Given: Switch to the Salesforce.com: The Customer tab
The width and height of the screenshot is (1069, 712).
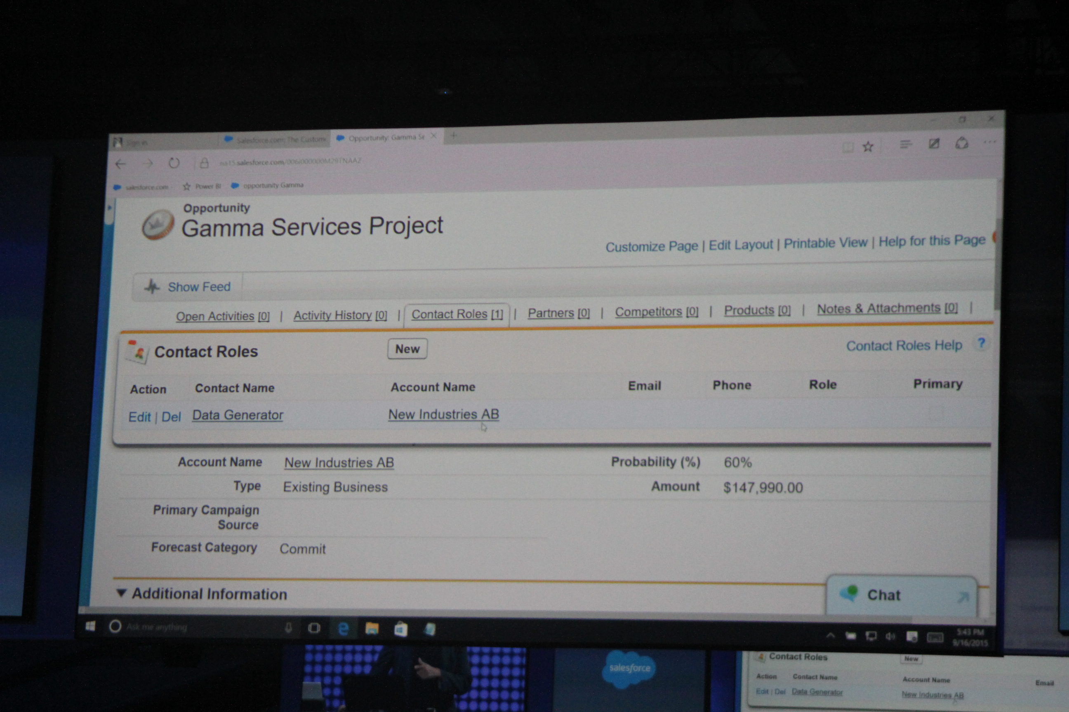Looking at the screenshot, I should [x=276, y=139].
